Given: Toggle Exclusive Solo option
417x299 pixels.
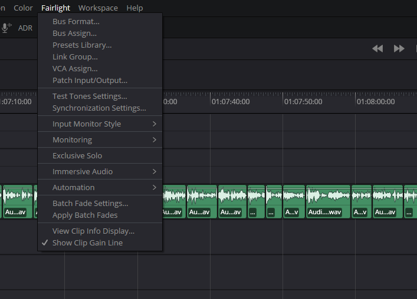Looking at the screenshot, I should click(x=100, y=156).
